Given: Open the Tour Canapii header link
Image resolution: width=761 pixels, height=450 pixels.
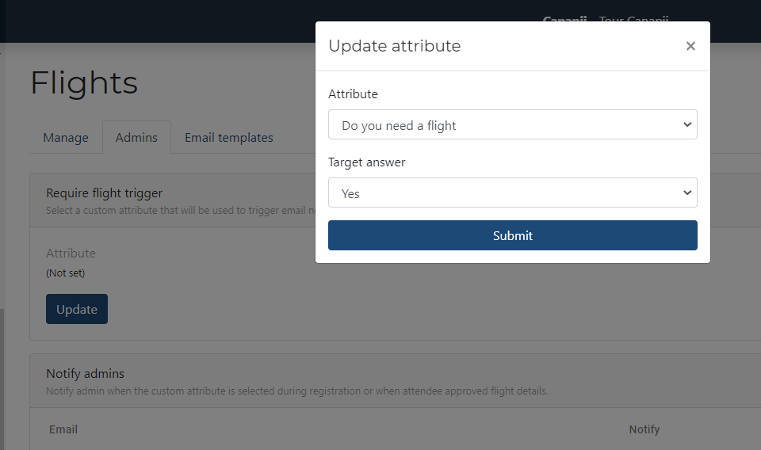Looking at the screenshot, I should click(633, 20).
